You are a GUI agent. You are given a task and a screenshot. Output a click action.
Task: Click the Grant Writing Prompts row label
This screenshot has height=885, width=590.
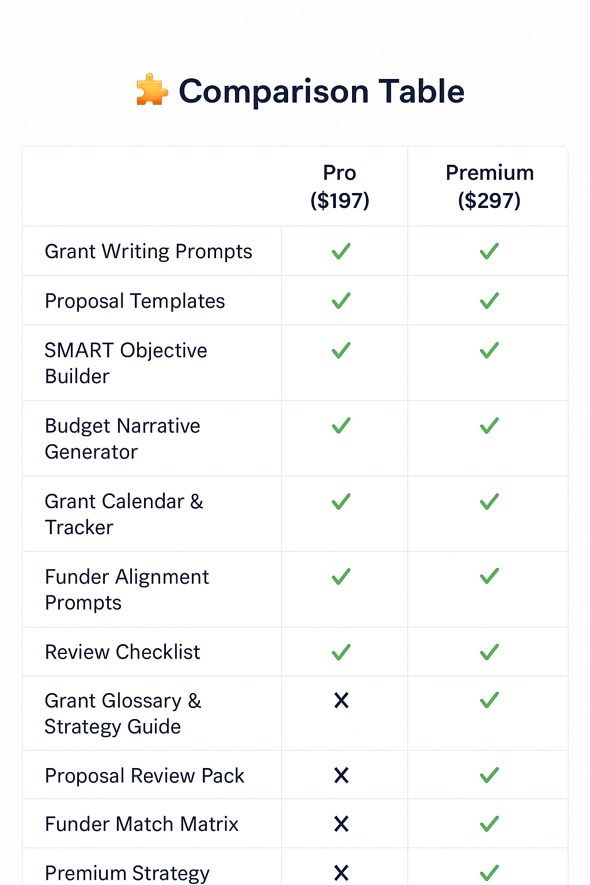pos(149,252)
